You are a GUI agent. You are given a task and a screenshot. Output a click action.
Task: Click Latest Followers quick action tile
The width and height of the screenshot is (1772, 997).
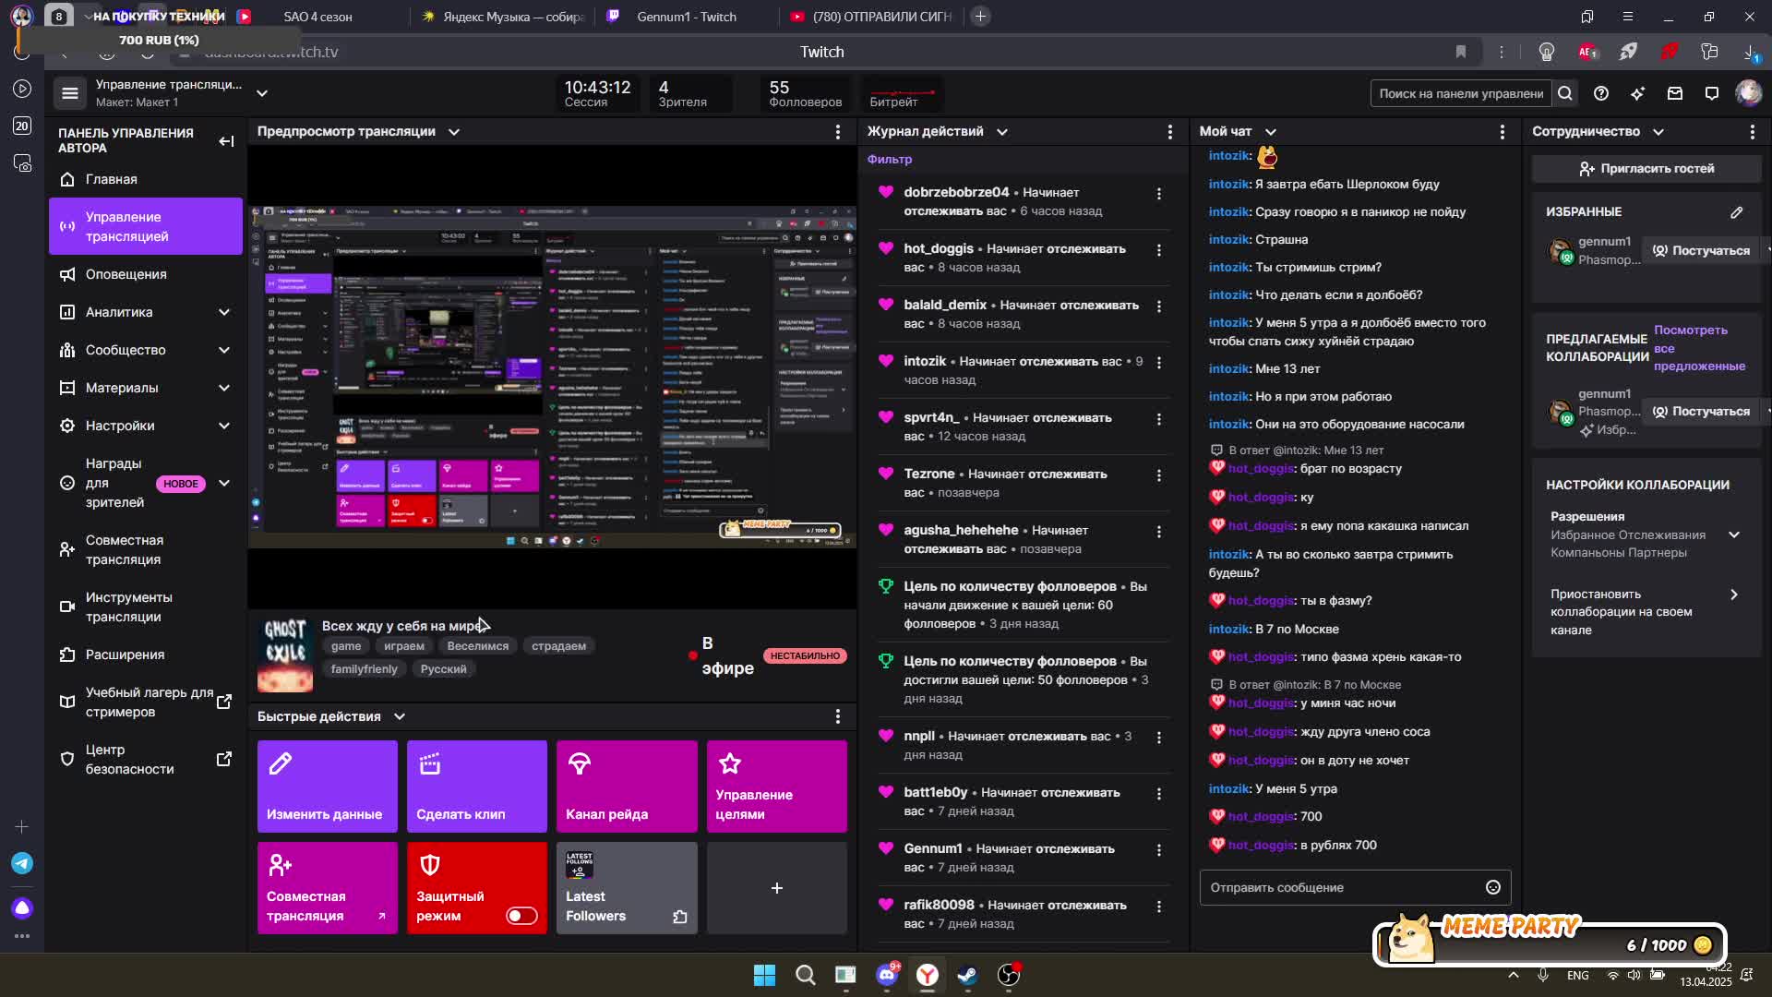click(627, 888)
